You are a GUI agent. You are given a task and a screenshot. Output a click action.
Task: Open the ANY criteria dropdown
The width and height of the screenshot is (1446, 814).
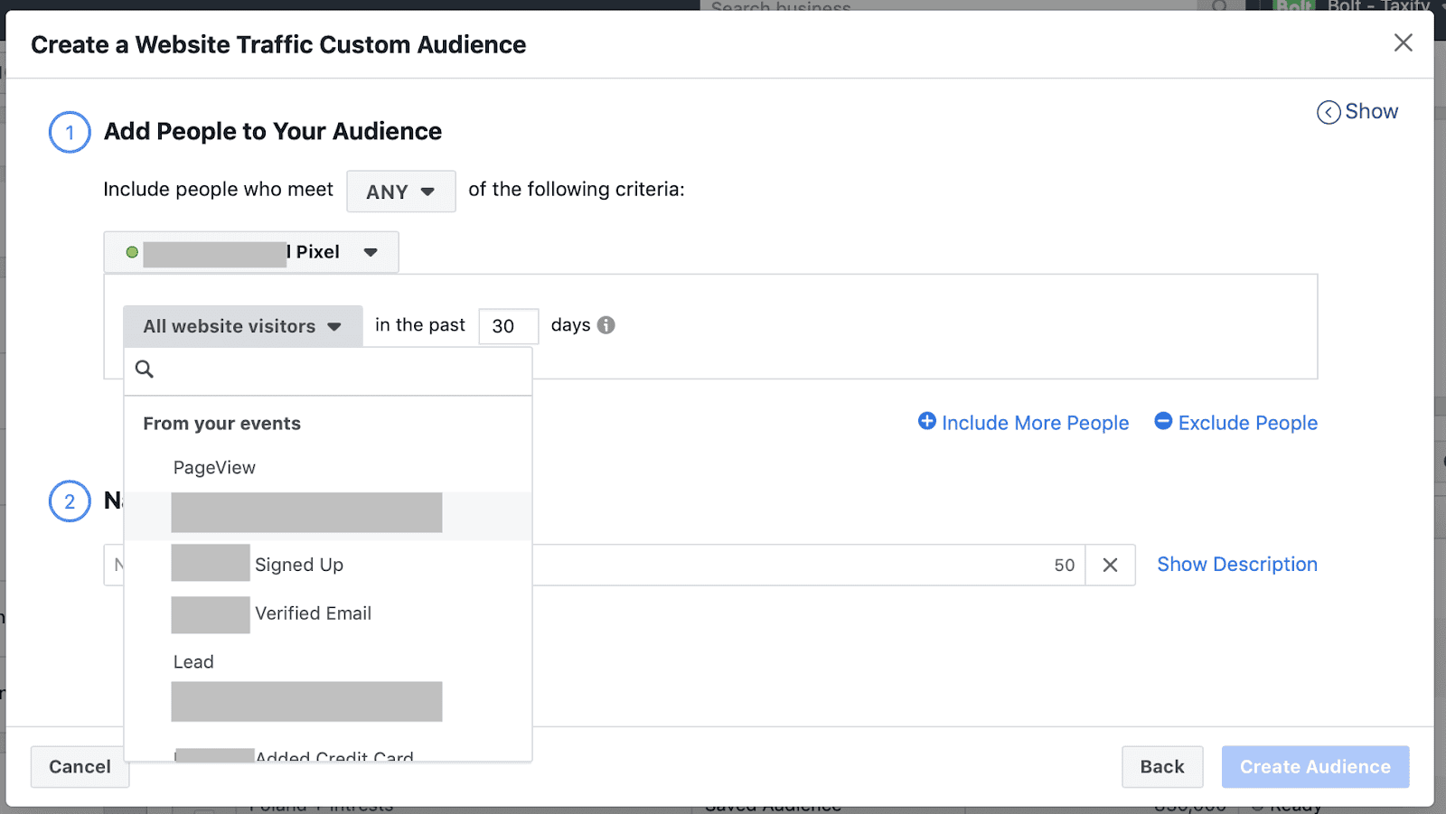point(401,192)
